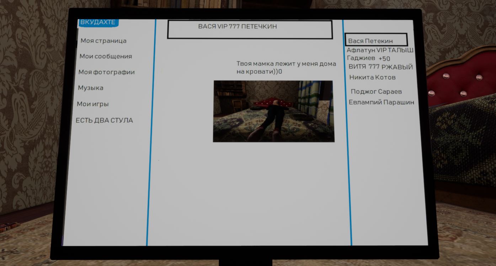View Моя фотографии
The width and height of the screenshot is (496, 266).
point(106,72)
